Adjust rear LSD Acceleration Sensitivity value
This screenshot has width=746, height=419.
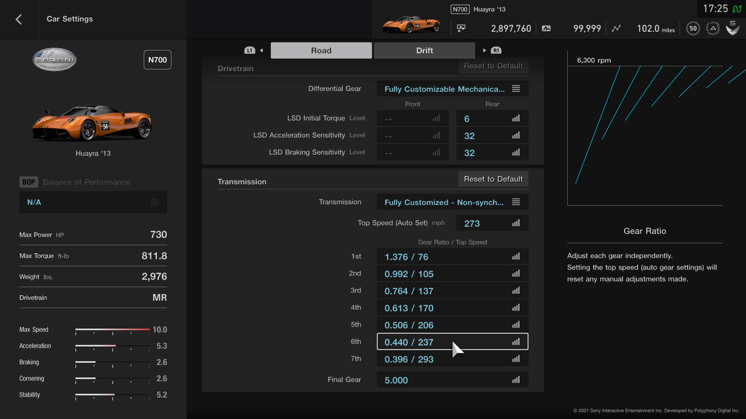[x=492, y=136]
